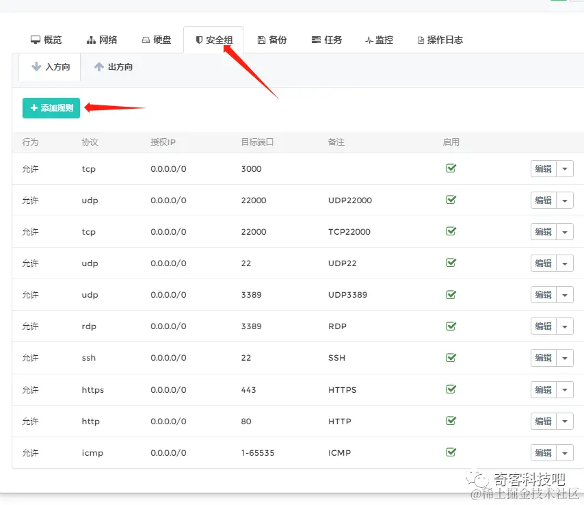This screenshot has height=505, width=584.
Task: Switch to the 出方向 outbound tab
Action: [113, 67]
